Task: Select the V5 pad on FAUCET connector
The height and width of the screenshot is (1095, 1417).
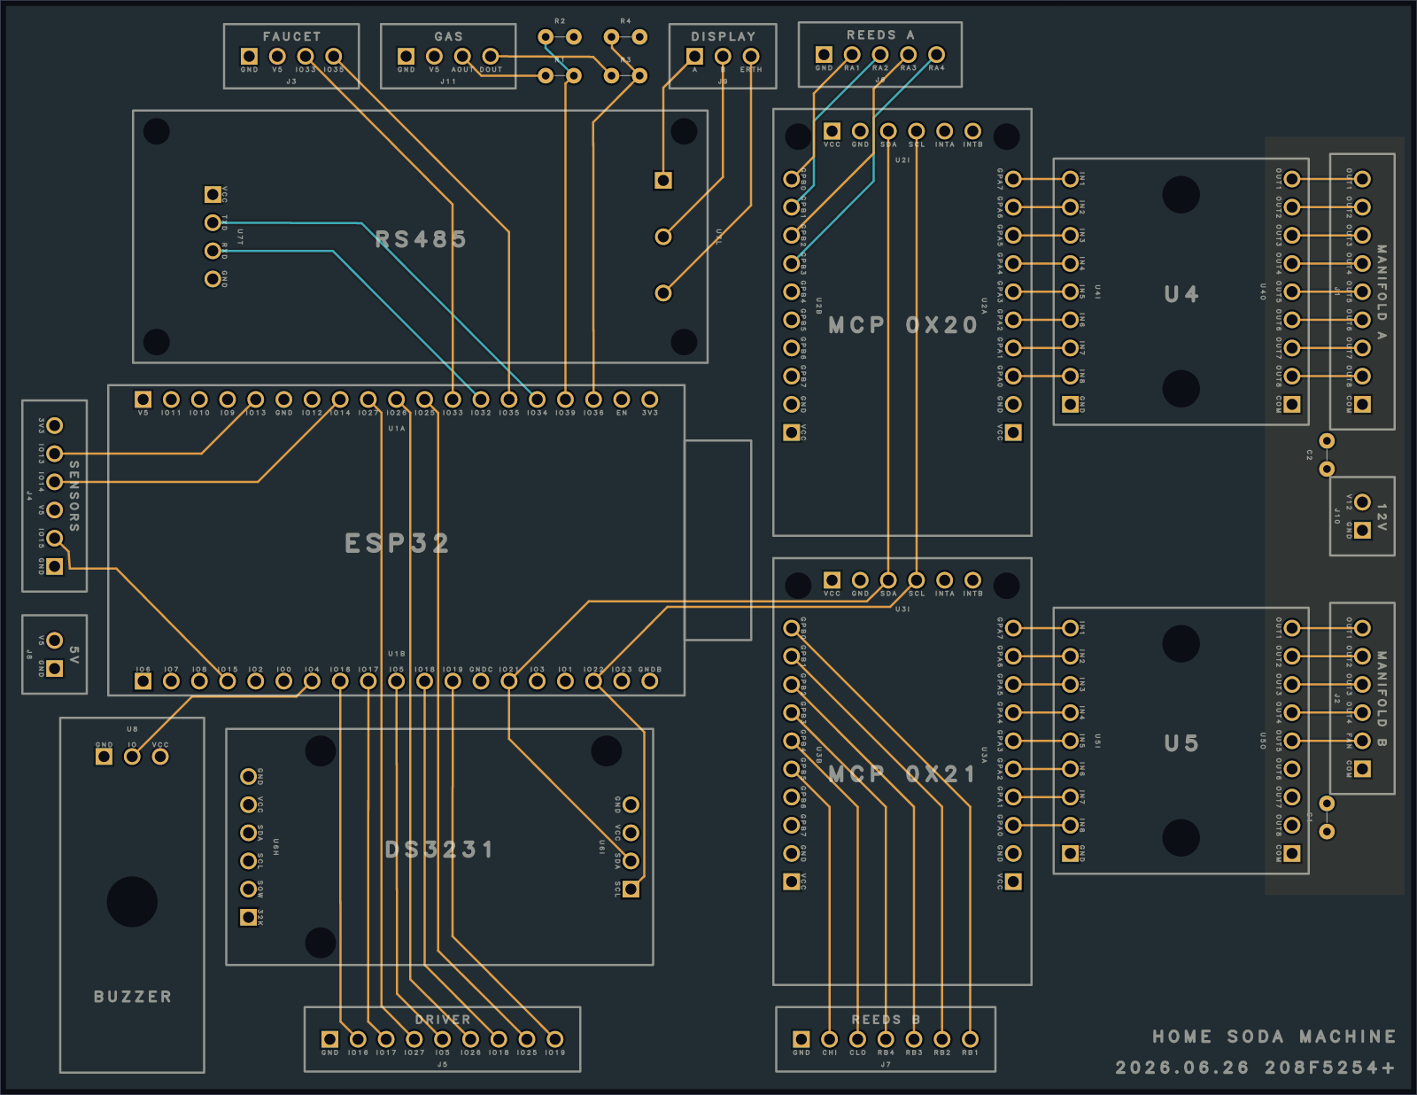Action: (277, 56)
